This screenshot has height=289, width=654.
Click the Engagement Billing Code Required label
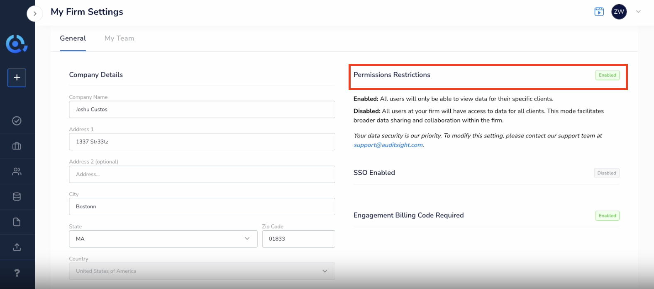click(409, 215)
